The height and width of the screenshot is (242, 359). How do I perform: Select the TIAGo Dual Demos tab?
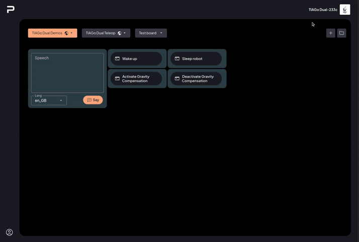(x=47, y=33)
